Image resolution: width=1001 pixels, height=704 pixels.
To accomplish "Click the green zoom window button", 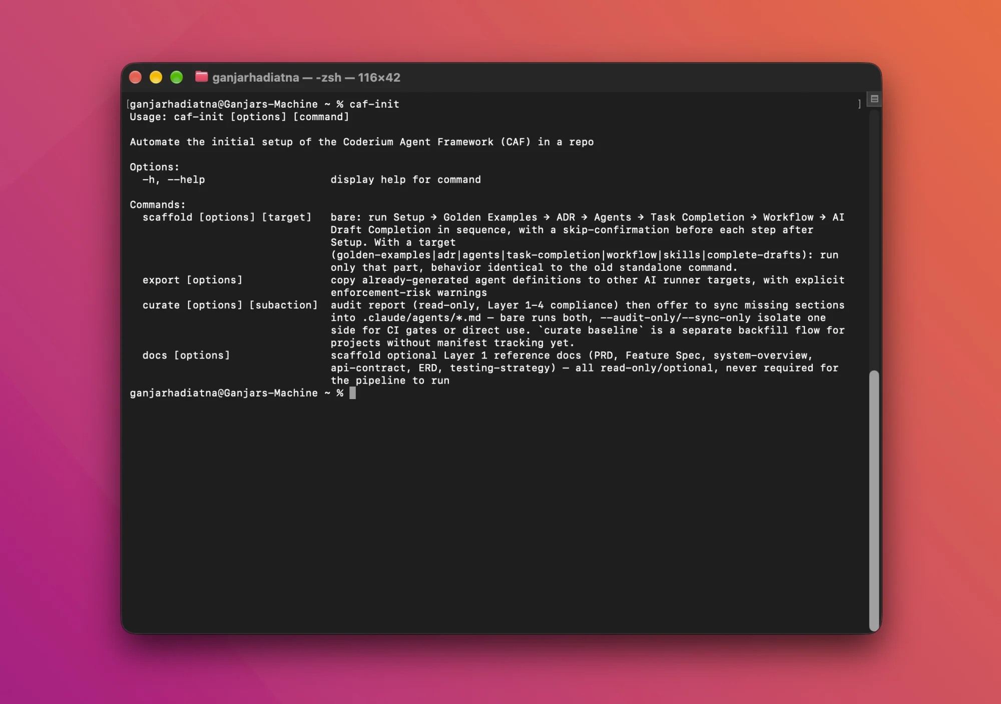I will (x=176, y=77).
